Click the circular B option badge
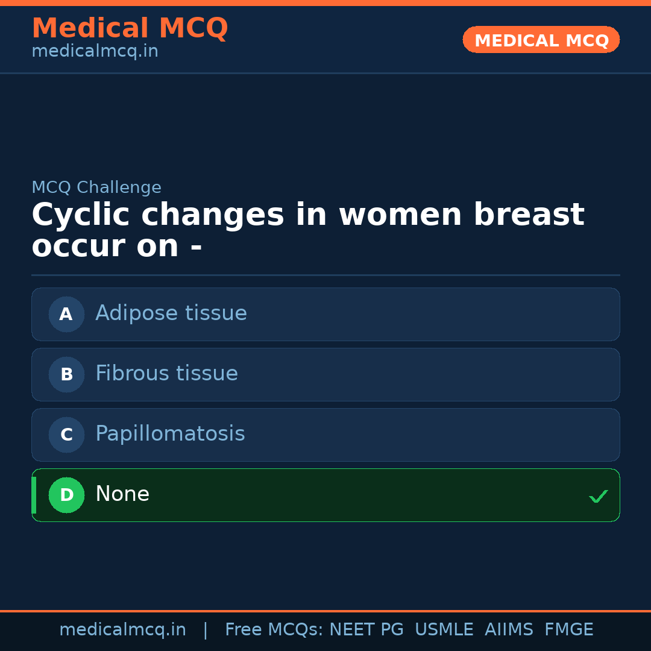The height and width of the screenshot is (651, 651). coord(66,374)
